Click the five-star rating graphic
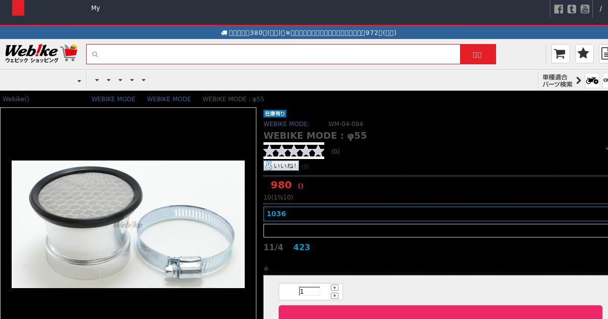 point(294,151)
